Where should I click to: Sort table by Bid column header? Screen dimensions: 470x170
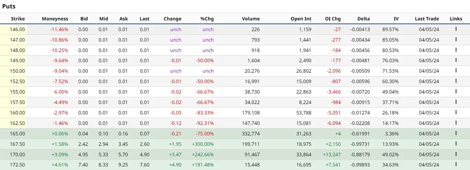(84, 18)
